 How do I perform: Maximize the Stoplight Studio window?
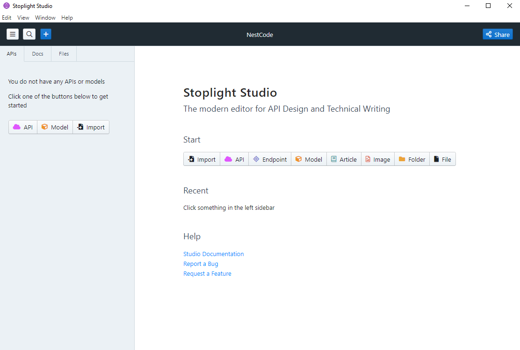pyautogui.click(x=488, y=6)
